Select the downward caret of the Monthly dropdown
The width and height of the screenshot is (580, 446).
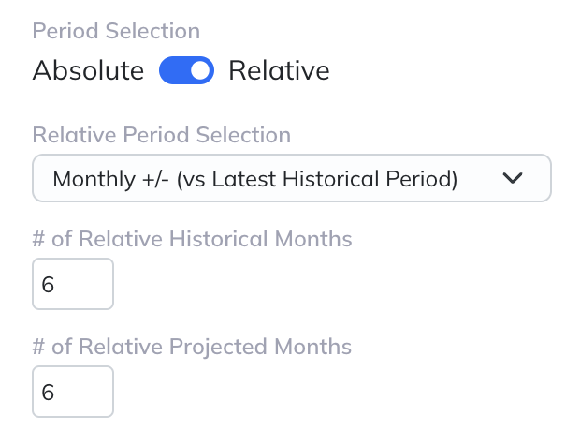click(513, 178)
